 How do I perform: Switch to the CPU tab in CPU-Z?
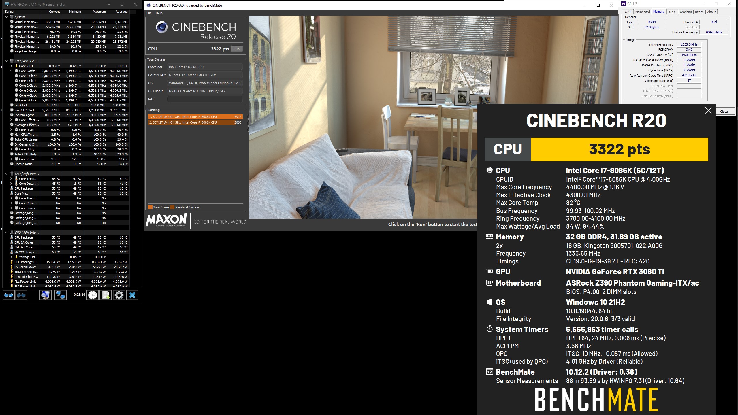pyautogui.click(x=628, y=12)
